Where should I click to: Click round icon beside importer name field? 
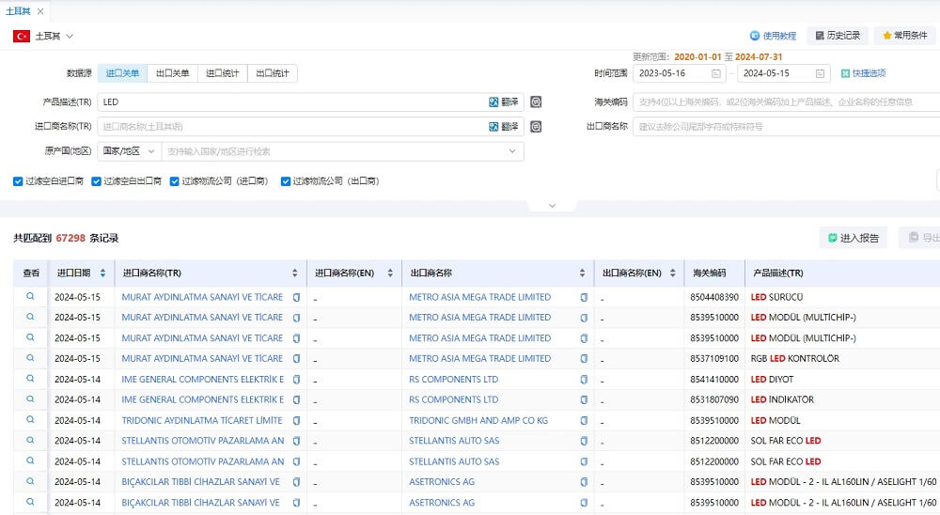point(536,127)
